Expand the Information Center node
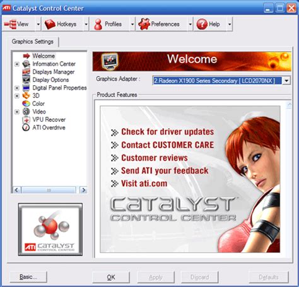299x287 pixels. 17,64
